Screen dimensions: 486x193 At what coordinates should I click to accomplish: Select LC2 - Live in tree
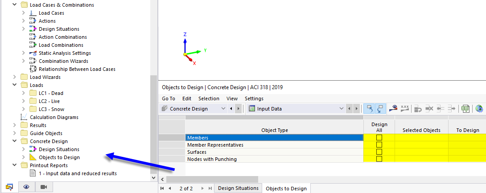49,101
